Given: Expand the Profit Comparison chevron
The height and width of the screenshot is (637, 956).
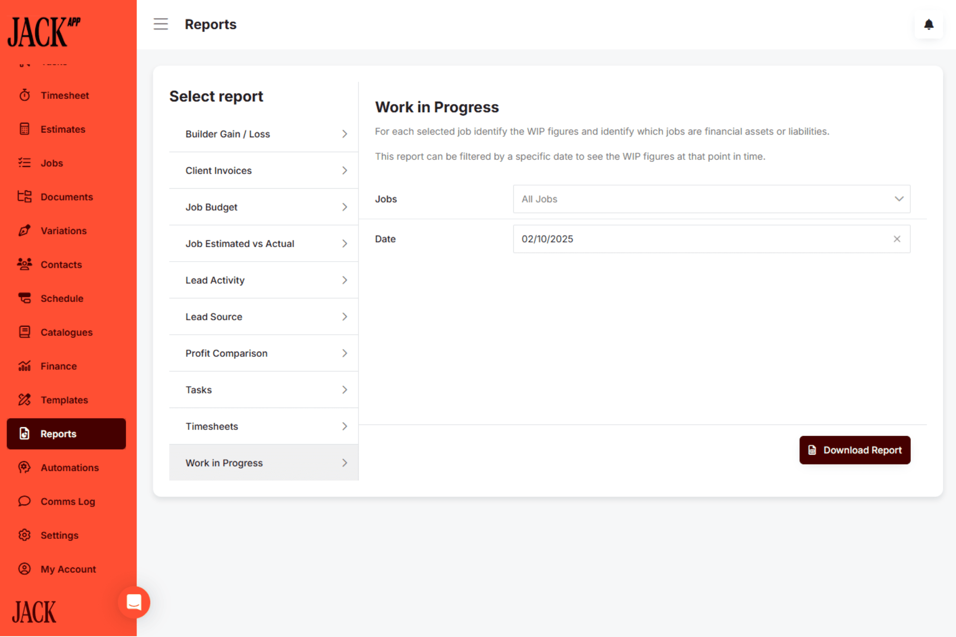Looking at the screenshot, I should click(345, 353).
